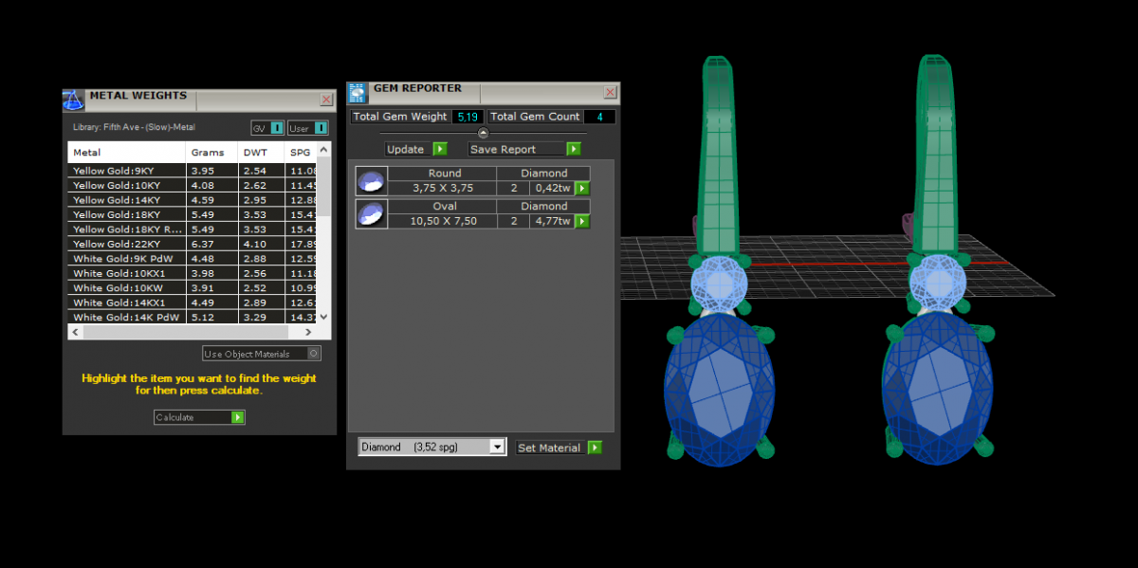This screenshot has width=1138, height=568.
Task: Click the Total Gem Count value 4
Action: [599, 117]
